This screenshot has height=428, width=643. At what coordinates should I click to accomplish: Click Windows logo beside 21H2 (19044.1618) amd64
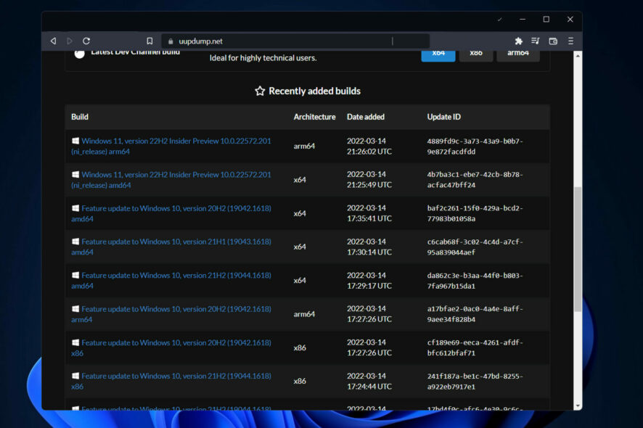75,276
